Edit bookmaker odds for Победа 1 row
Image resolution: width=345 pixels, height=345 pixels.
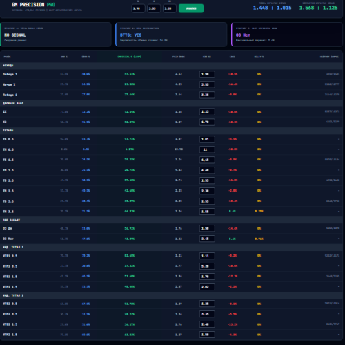(x=207, y=74)
